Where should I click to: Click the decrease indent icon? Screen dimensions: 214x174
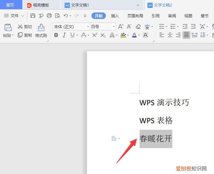click(x=185, y=27)
